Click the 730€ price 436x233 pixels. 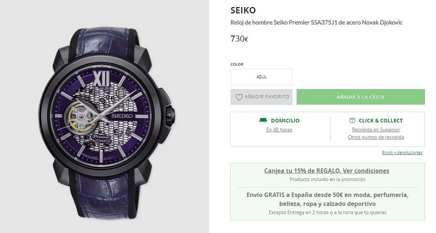coord(240,39)
